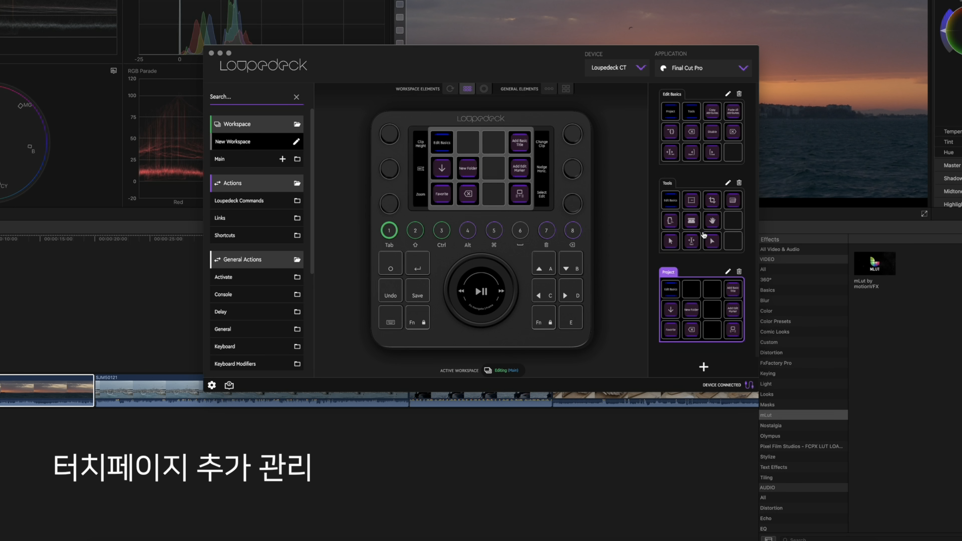
Task: Select the Color Presets effects category
Action: click(775, 322)
